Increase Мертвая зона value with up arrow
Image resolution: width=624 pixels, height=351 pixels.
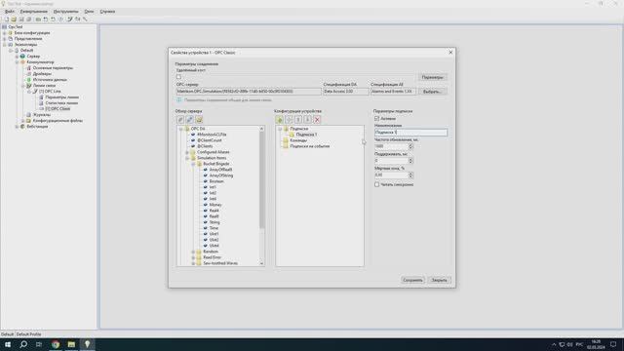click(410, 174)
